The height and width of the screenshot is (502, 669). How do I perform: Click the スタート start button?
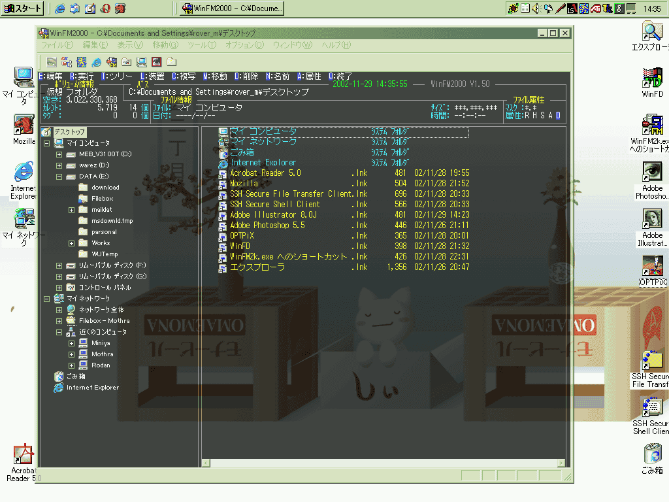click(23, 8)
